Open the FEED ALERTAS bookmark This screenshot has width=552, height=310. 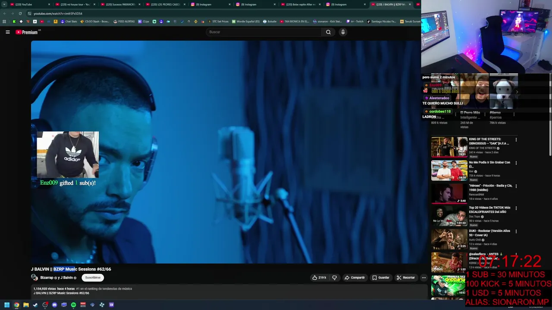click(x=124, y=21)
